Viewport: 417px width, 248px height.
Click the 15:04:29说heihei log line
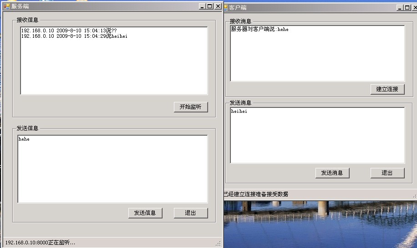coord(74,36)
